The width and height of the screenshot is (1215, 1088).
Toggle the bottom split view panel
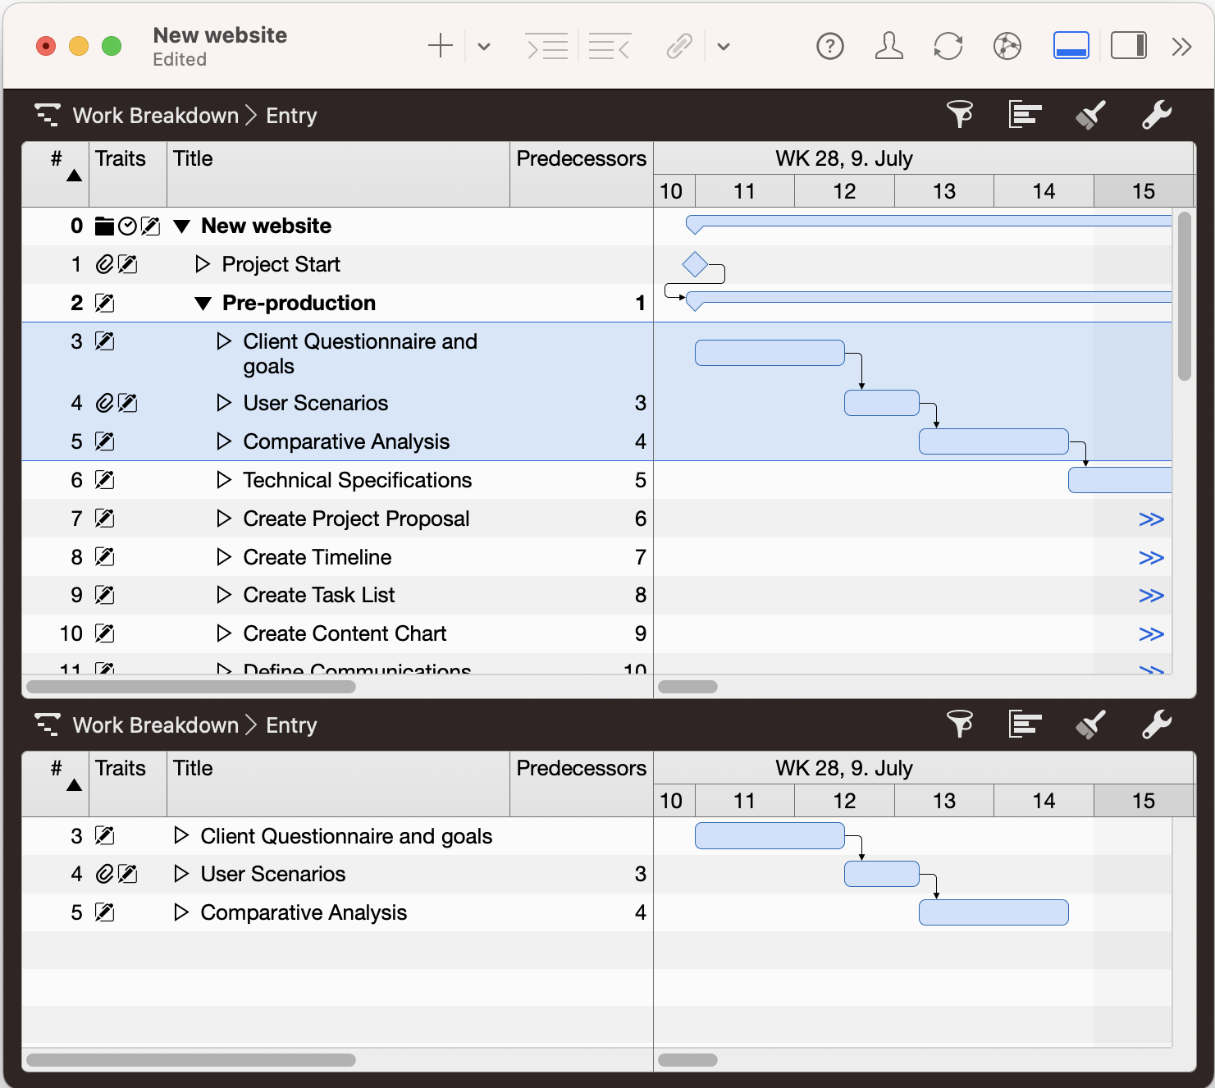pos(1071,47)
